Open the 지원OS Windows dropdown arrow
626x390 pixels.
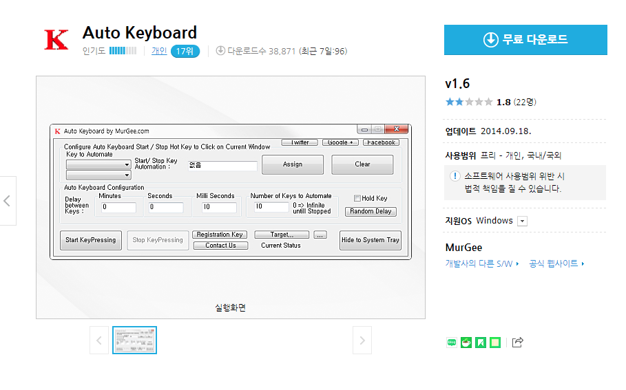click(x=522, y=221)
